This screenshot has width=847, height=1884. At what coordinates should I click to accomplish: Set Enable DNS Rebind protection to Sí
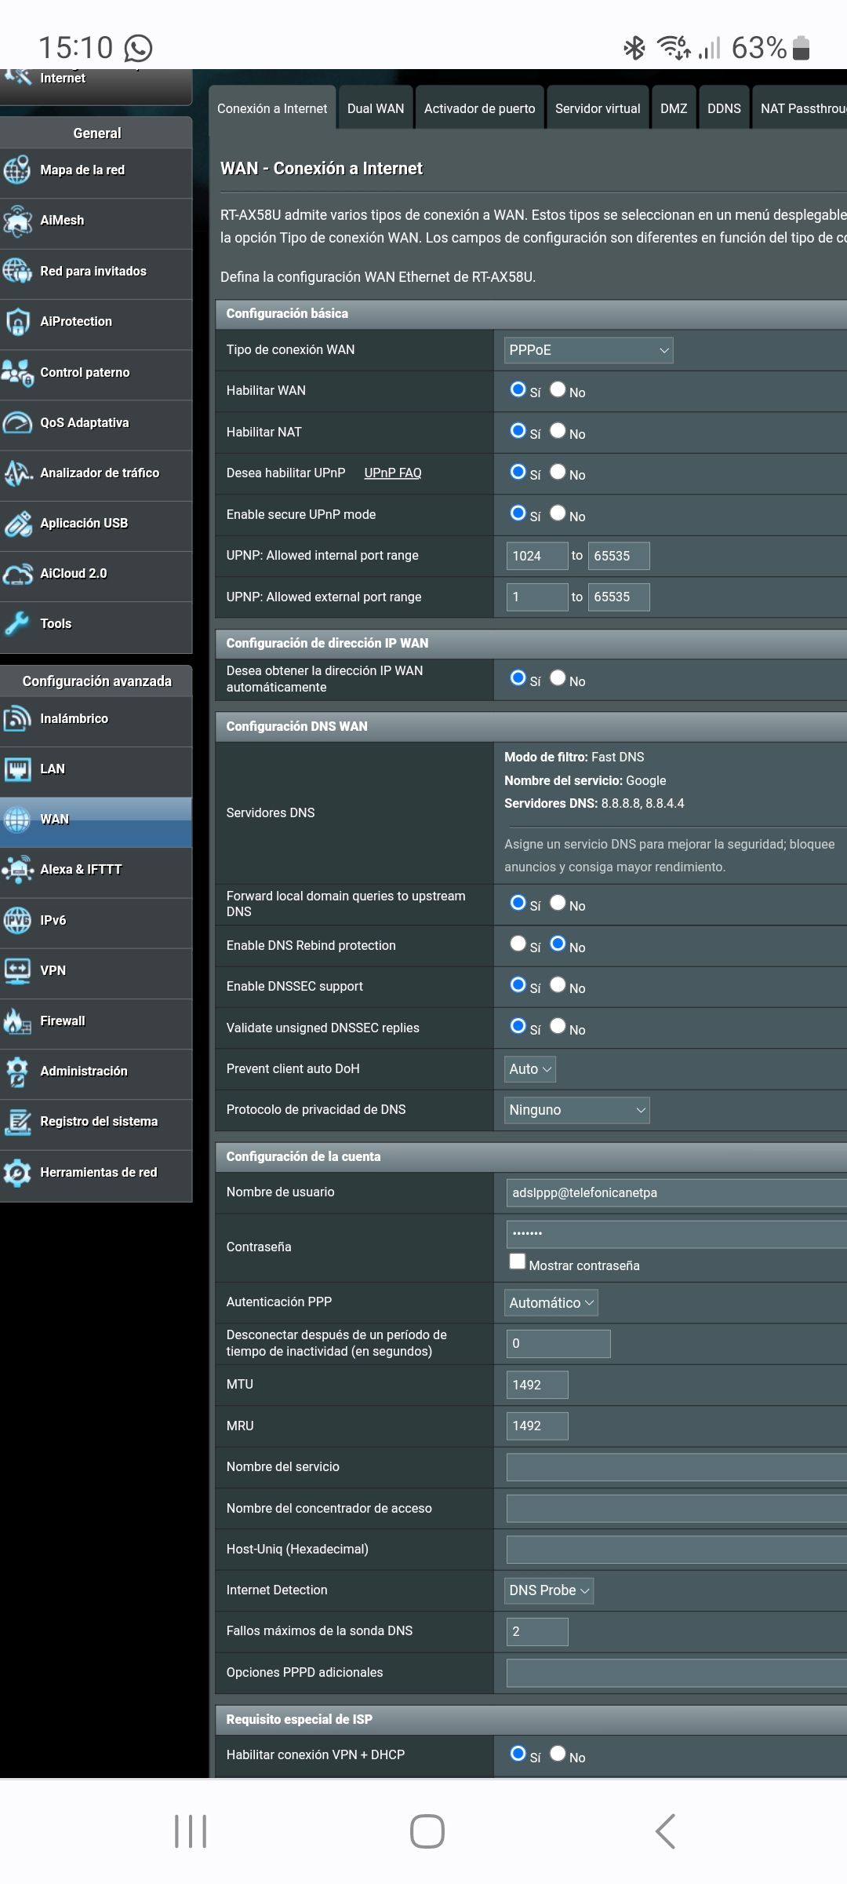(x=518, y=944)
